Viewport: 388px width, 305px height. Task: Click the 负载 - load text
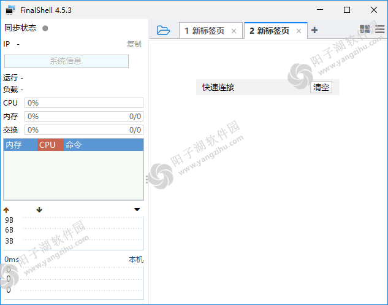(13, 89)
